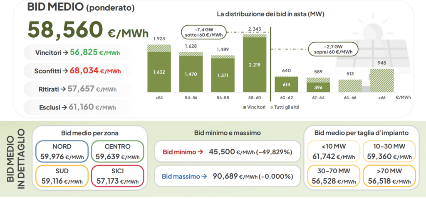Screen dimensions: 426x199
Task: Select the Sconfitti 68,034 €/MWh pill
Action: click(x=77, y=71)
